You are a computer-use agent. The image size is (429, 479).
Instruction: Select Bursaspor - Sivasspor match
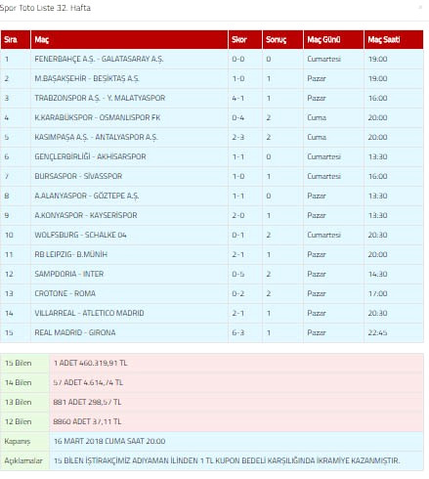pyautogui.click(x=78, y=176)
